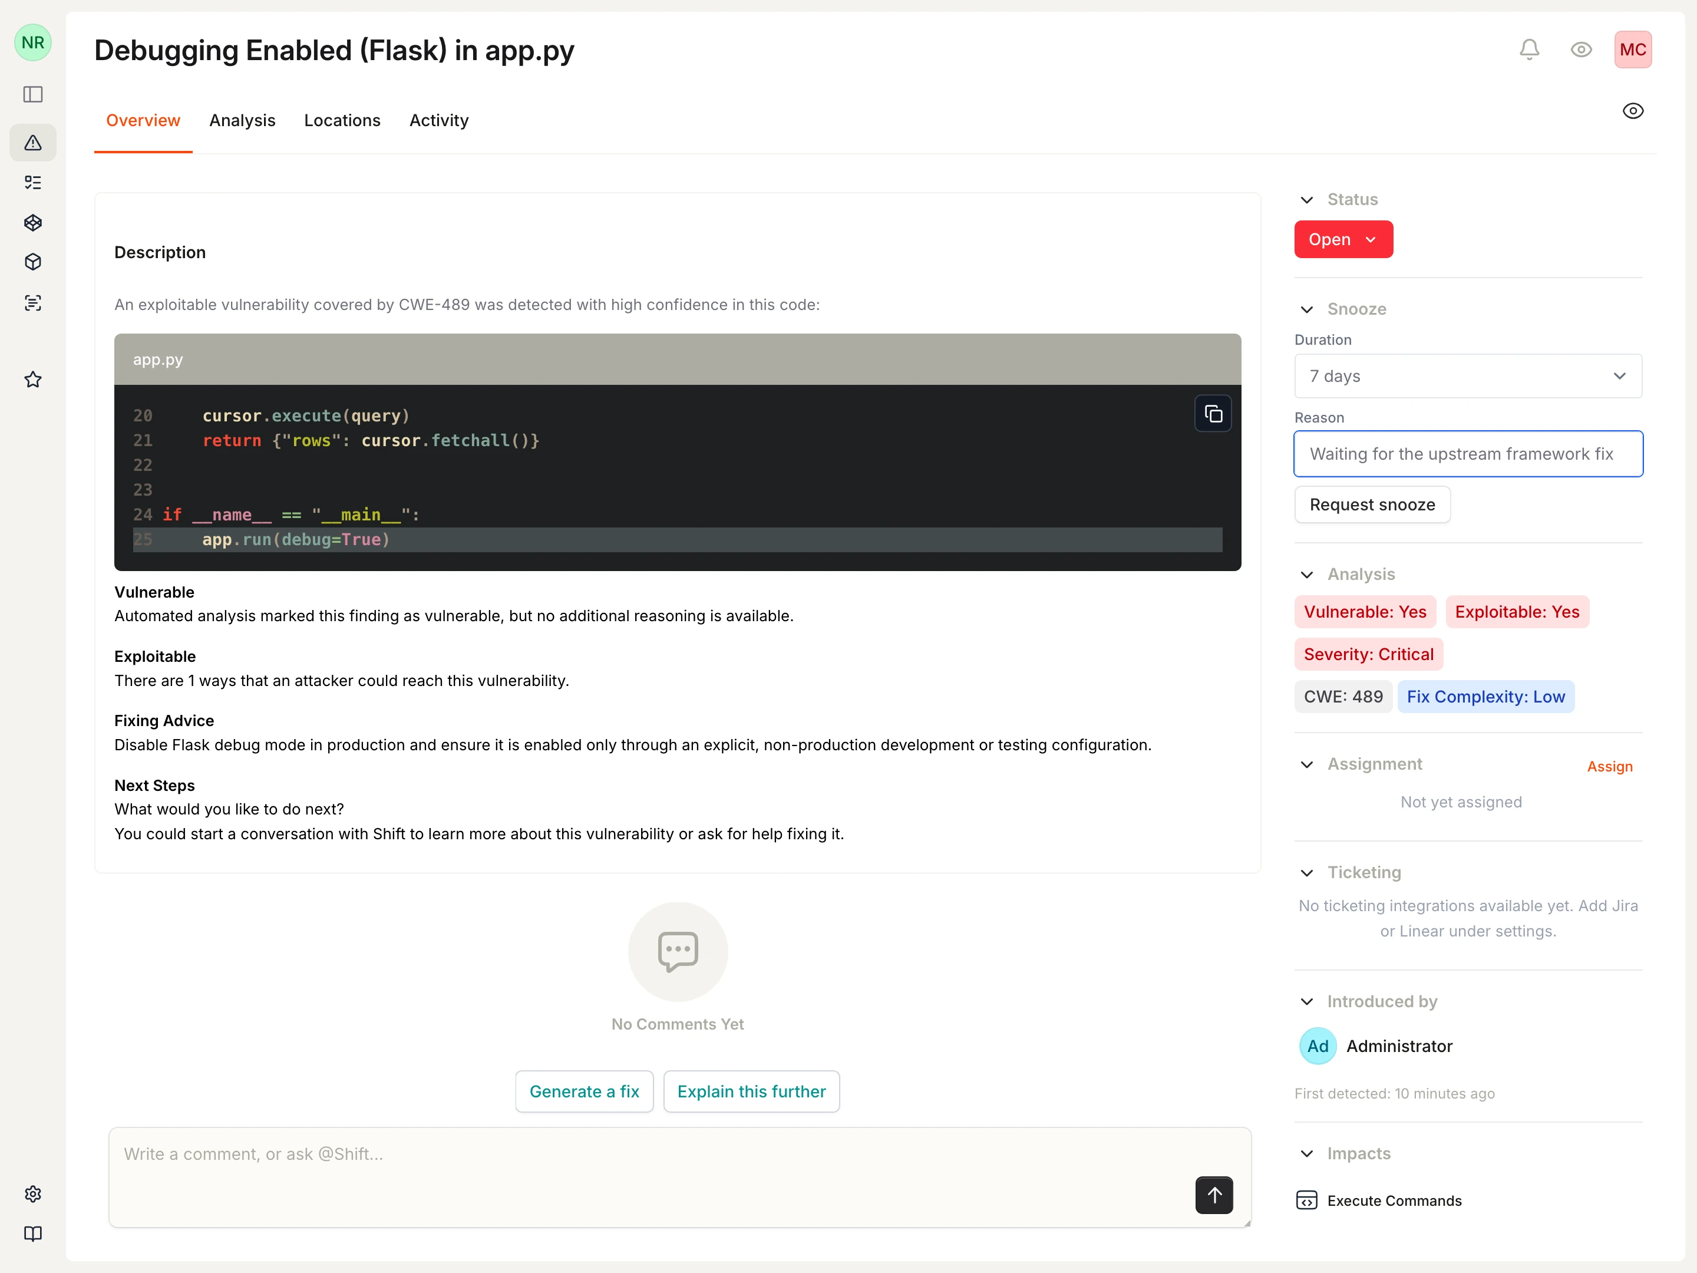Switch to the Activity tab
Image resolution: width=1697 pixels, height=1273 pixels.
tap(439, 120)
